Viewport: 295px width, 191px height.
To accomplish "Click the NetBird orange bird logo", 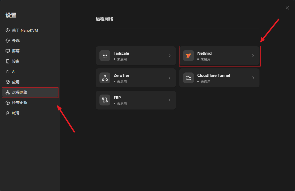I will click(188, 56).
